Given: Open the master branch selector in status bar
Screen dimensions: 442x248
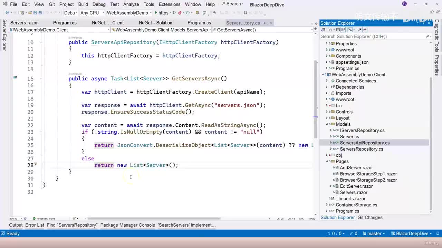Looking at the screenshot, I should [x=374, y=234].
